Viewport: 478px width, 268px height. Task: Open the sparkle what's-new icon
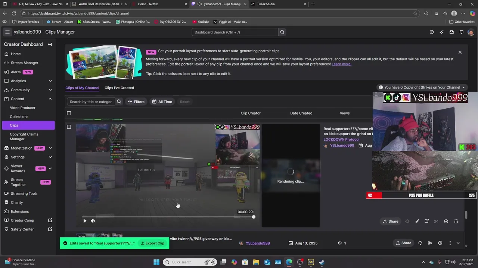pos(442,32)
